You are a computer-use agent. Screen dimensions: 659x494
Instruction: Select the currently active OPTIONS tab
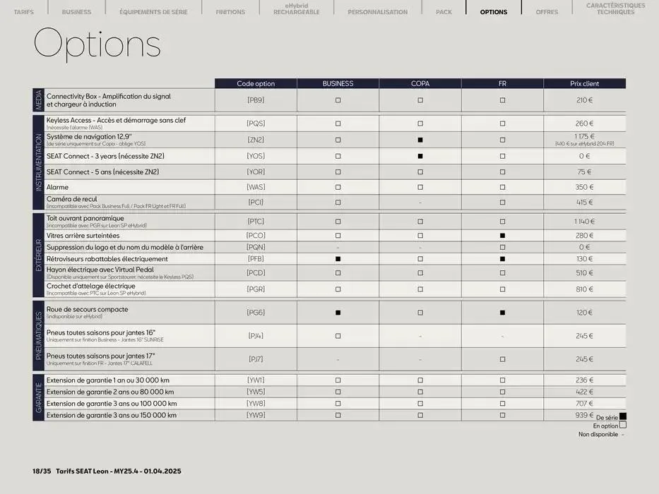pyautogui.click(x=493, y=11)
